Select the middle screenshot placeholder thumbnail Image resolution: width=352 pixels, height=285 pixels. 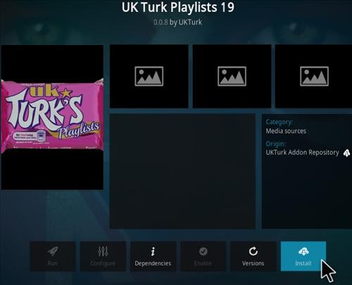tap(232, 76)
